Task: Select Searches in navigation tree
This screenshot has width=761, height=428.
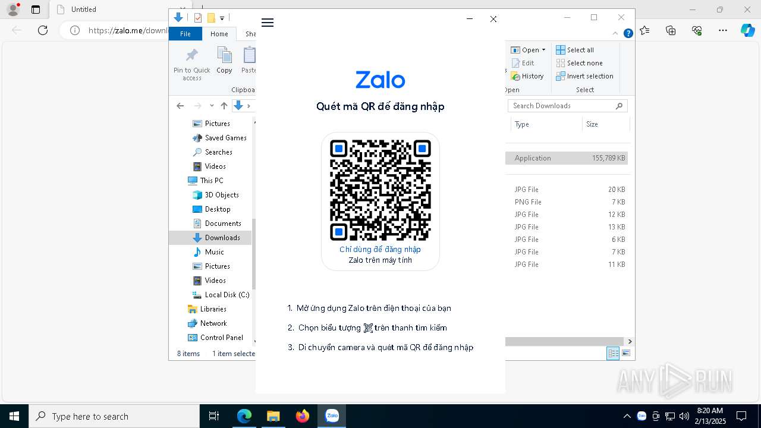Action: [212, 152]
